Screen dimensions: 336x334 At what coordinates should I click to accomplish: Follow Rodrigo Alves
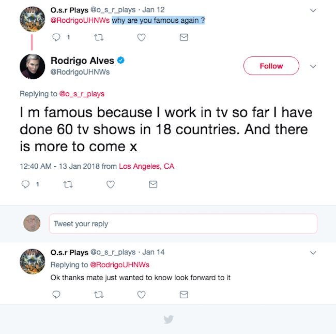point(271,66)
